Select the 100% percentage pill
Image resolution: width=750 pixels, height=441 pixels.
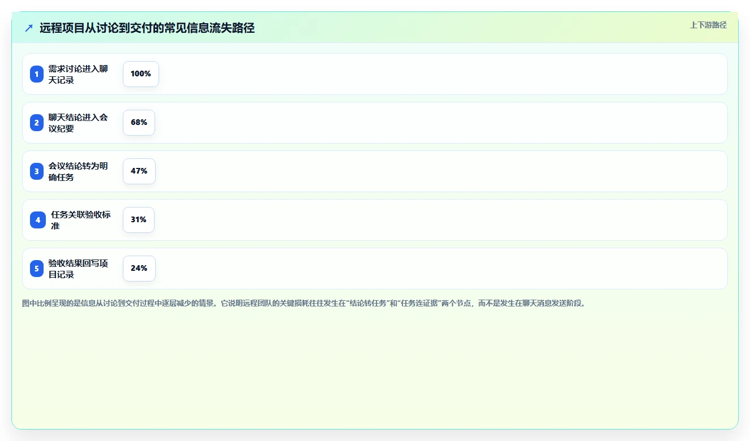tap(141, 74)
